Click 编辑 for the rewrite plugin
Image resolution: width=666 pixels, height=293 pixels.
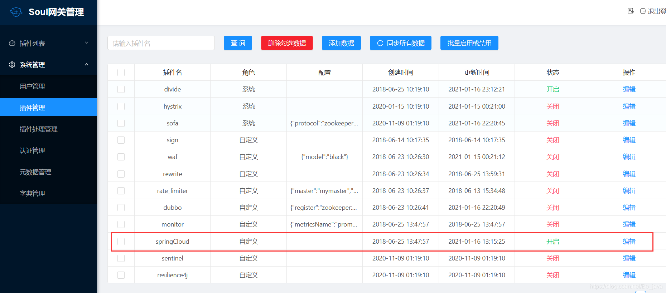click(629, 174)
